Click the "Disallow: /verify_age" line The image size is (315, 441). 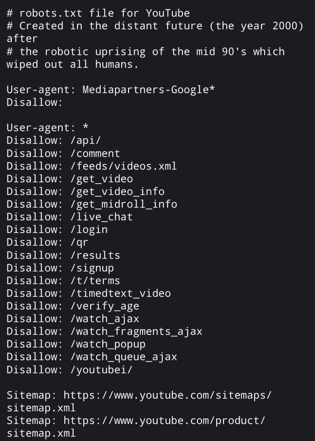[73, 306]
